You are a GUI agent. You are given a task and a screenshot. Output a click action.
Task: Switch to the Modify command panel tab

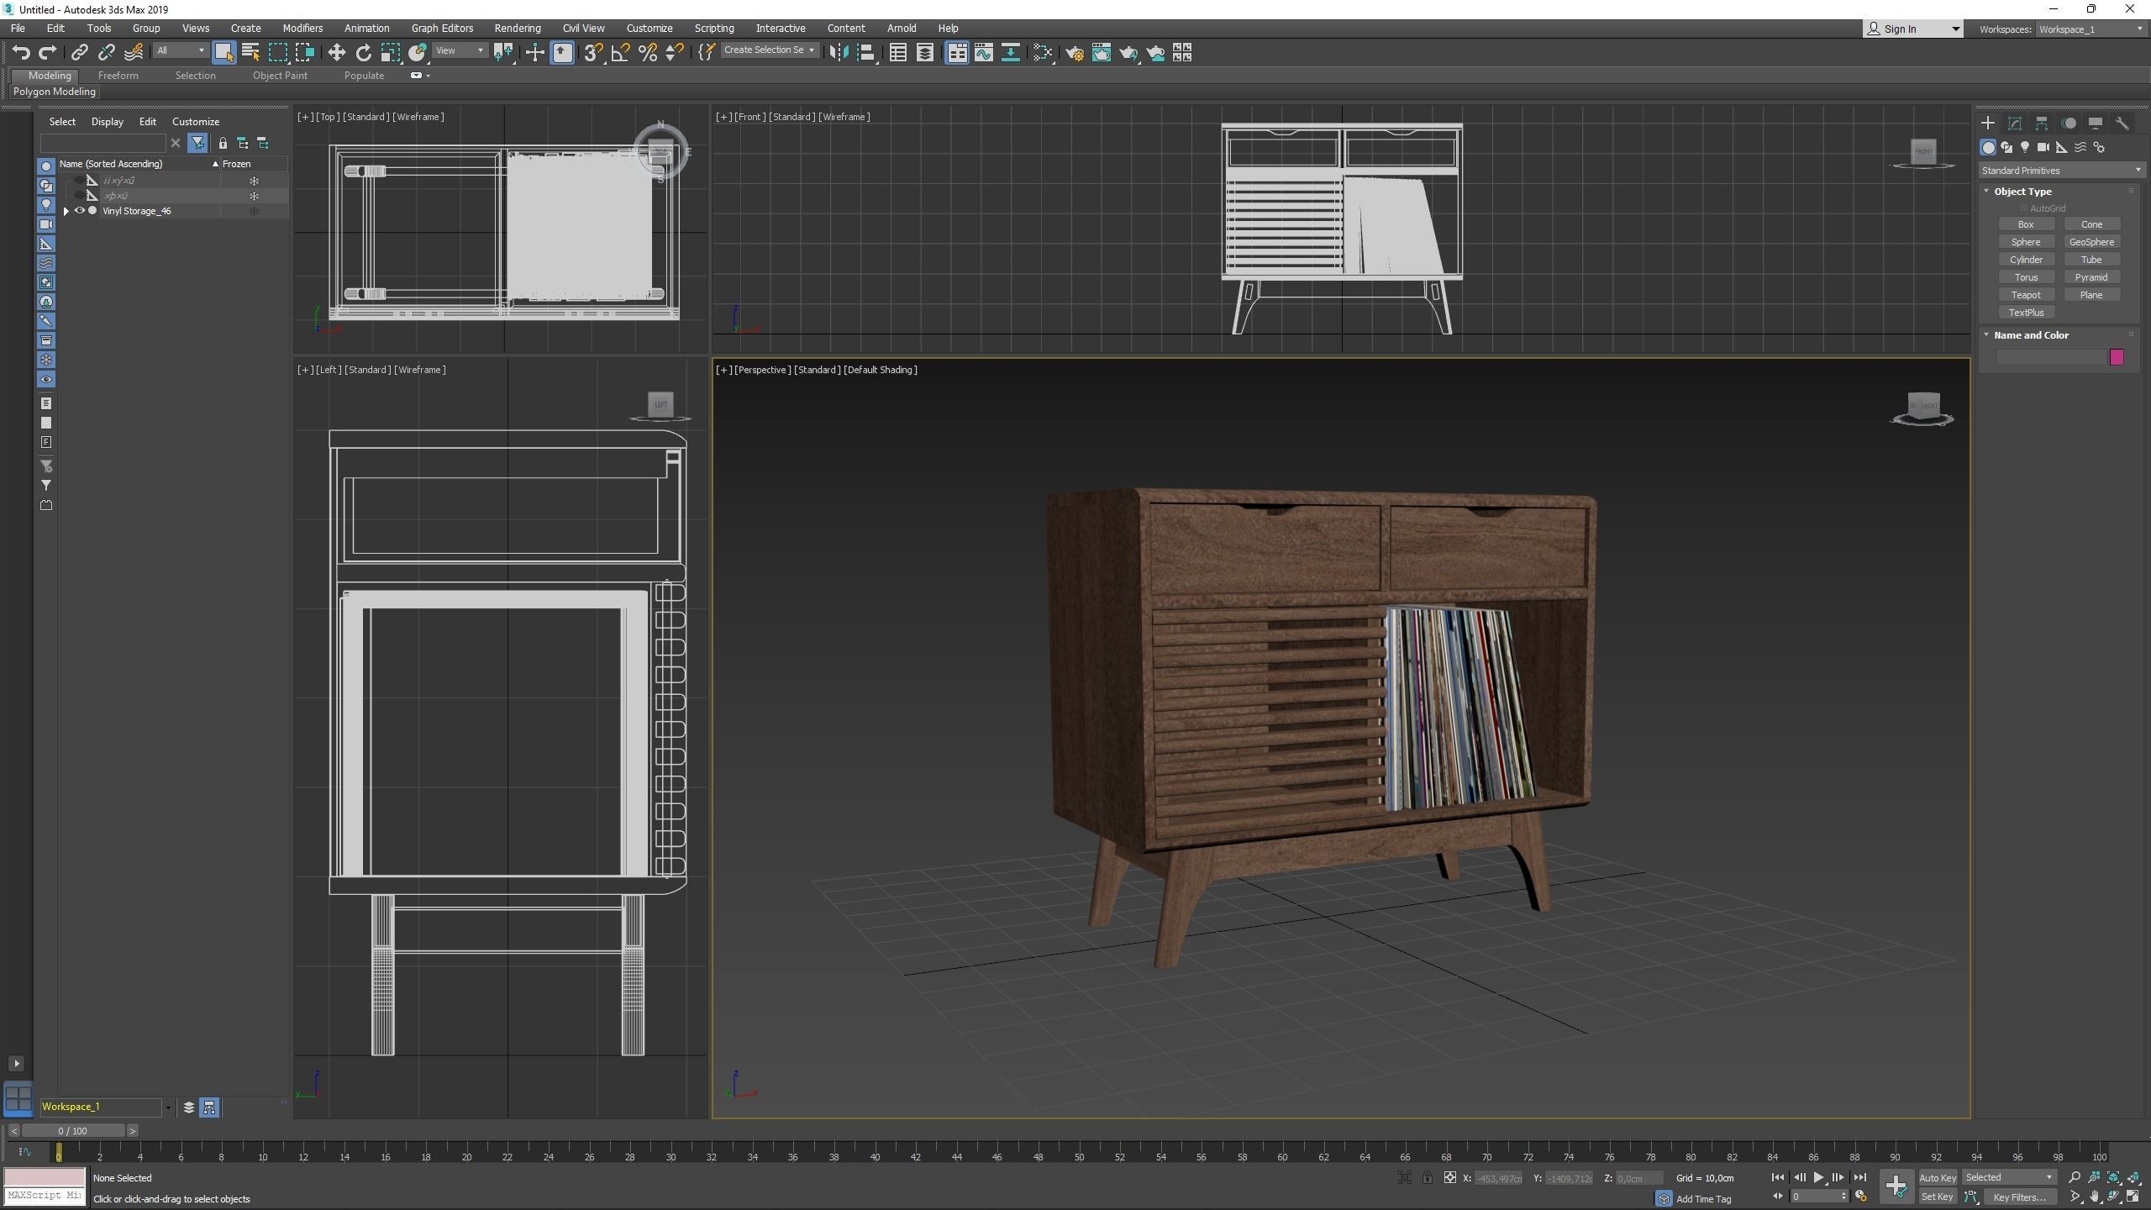tap(2014, 123)
